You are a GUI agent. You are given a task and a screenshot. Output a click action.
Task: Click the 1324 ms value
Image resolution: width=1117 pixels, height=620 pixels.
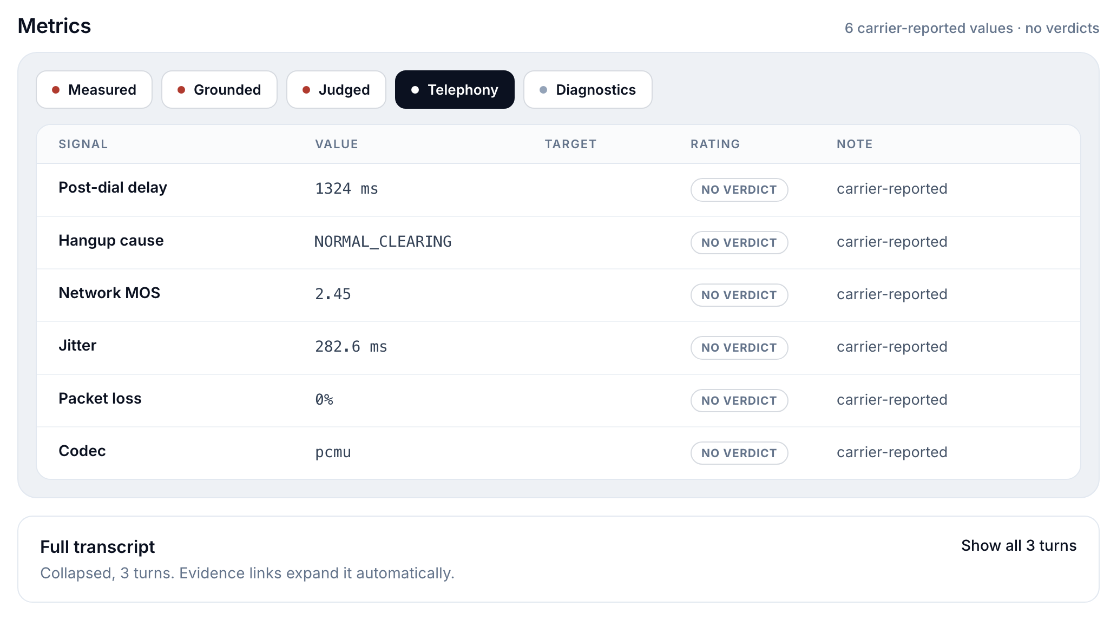[346, 189]
